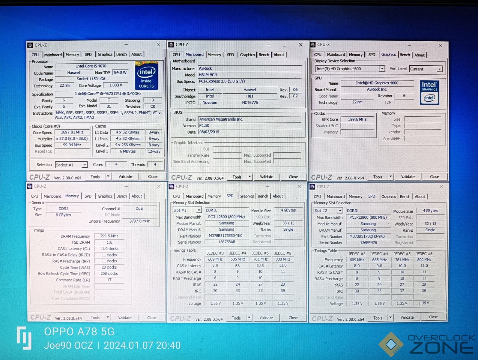Click the Row Refresh Cycle Time 208 clocks
The width and height of the screenshot is (478, 360).
[109, 274]
